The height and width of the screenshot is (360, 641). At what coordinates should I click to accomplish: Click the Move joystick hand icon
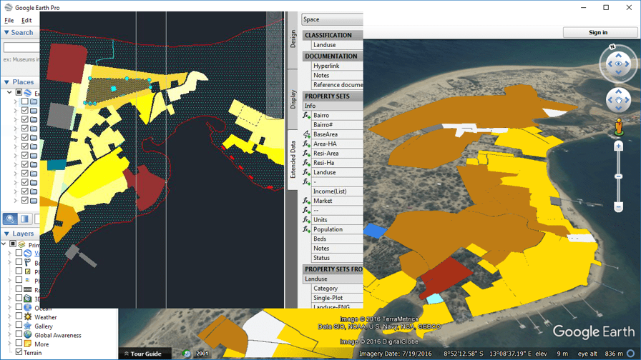tap(619, 99)
